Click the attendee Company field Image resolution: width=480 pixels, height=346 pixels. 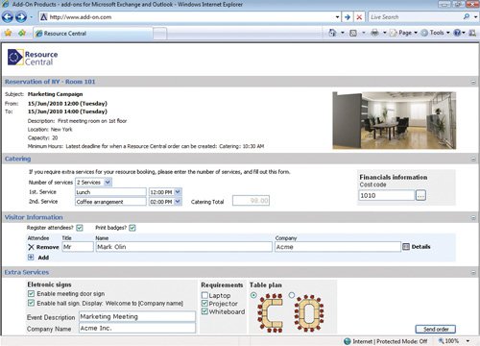coord(338,247)
